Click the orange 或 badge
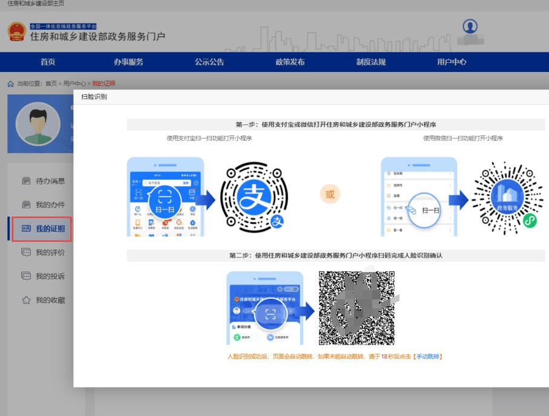549x416 pixels. coord(330,194)
